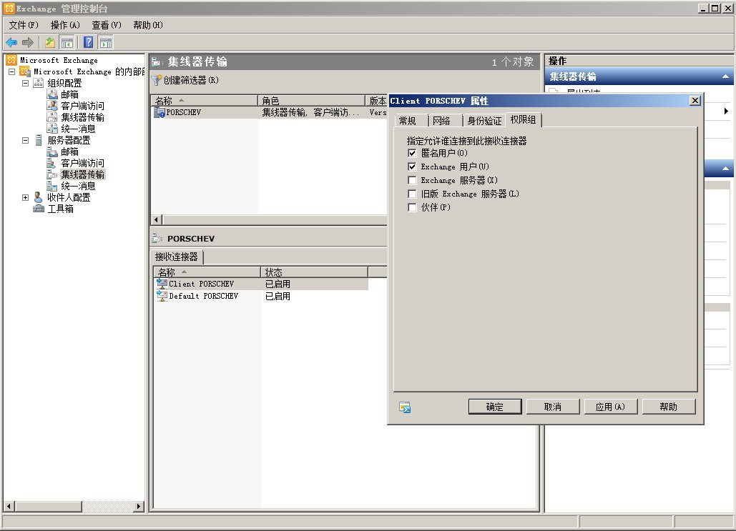Select 统一消息 under 组织配置

(x=78, y=129)
